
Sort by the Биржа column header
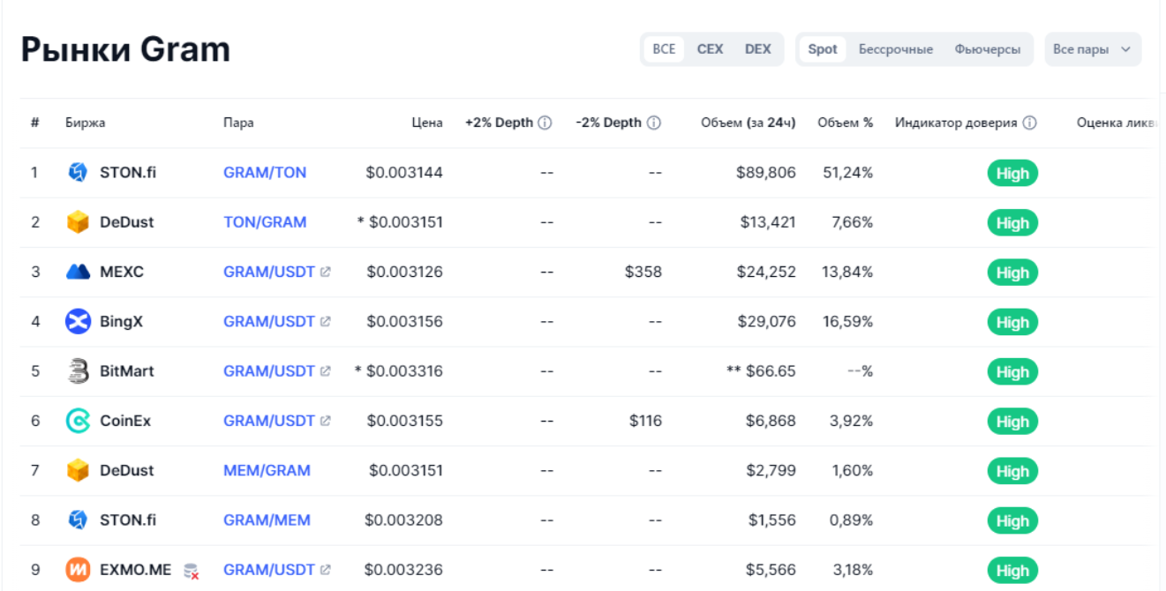(85, 123)
